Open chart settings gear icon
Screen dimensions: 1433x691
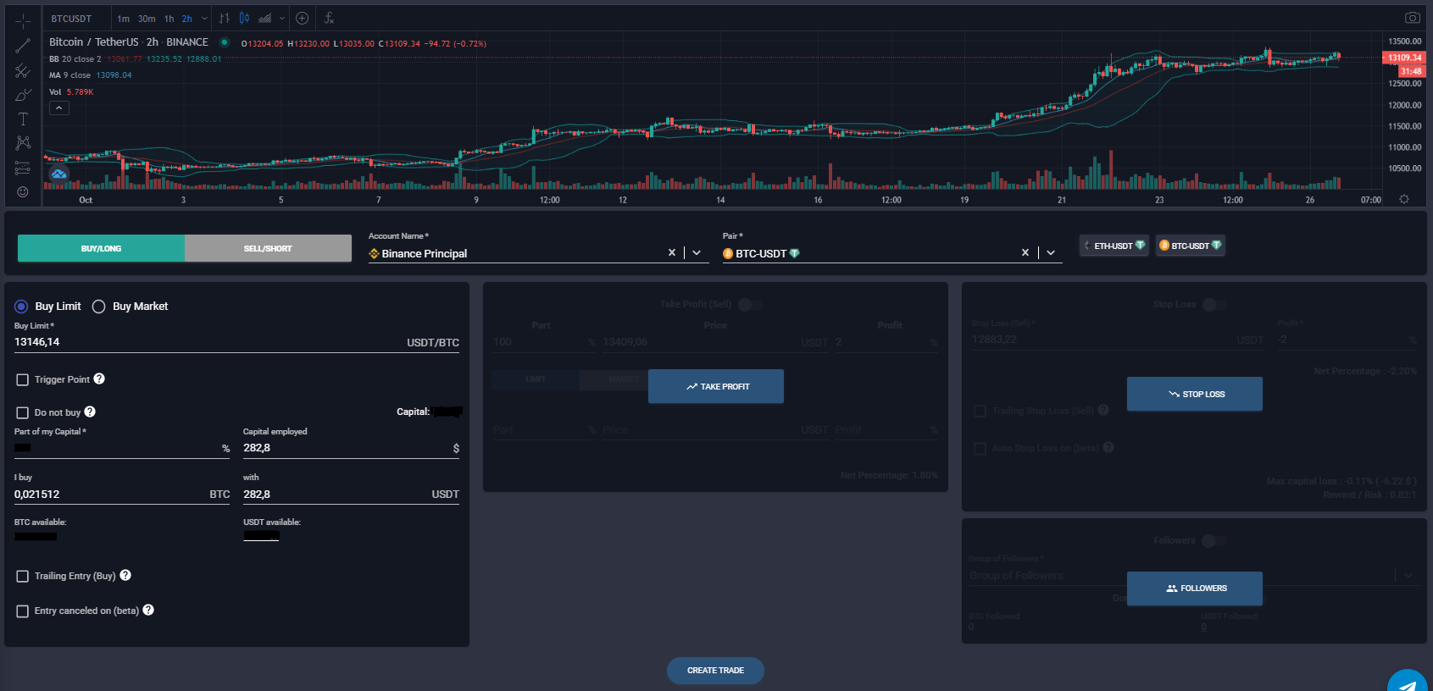1404,200
